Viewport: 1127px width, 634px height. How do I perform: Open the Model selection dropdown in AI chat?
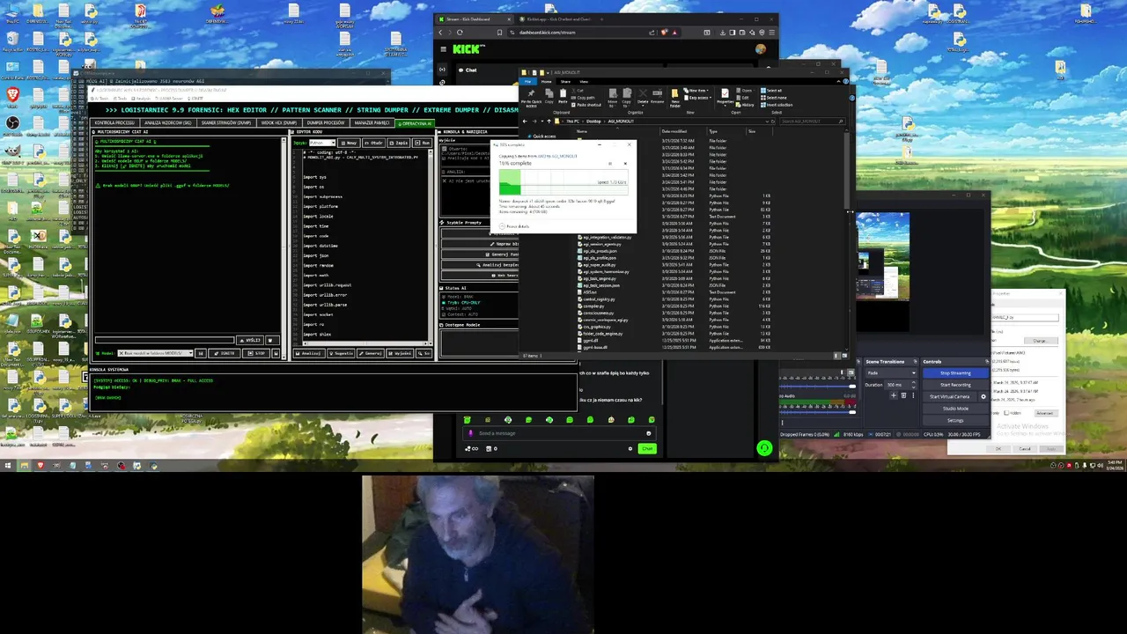155,353
